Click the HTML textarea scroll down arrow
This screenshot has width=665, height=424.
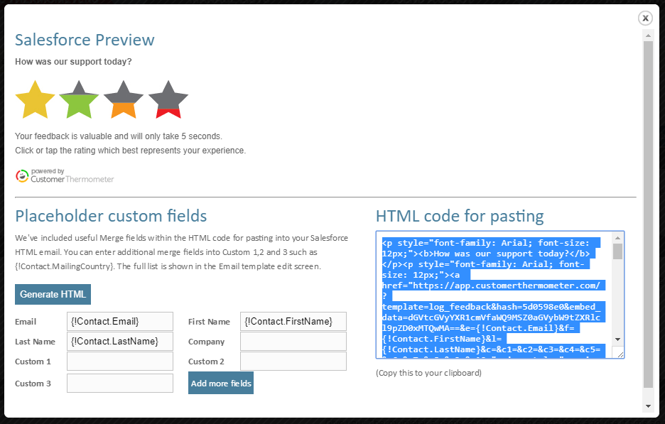pos(617,339)
